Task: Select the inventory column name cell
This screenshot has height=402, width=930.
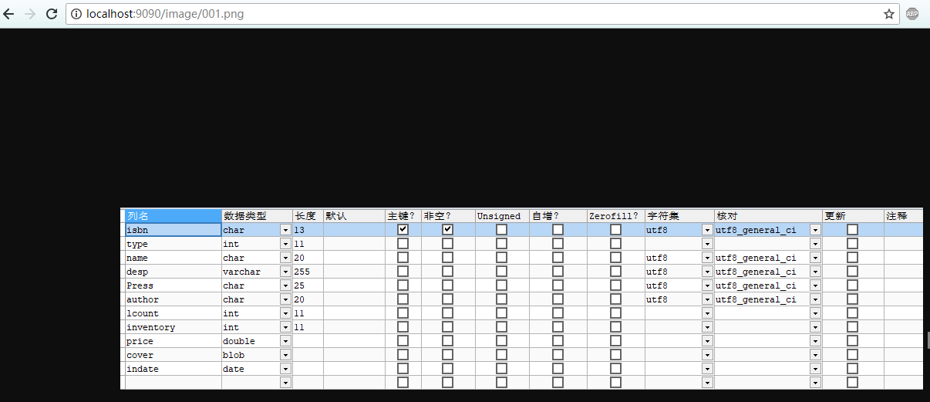Action: tap(173, 327)
